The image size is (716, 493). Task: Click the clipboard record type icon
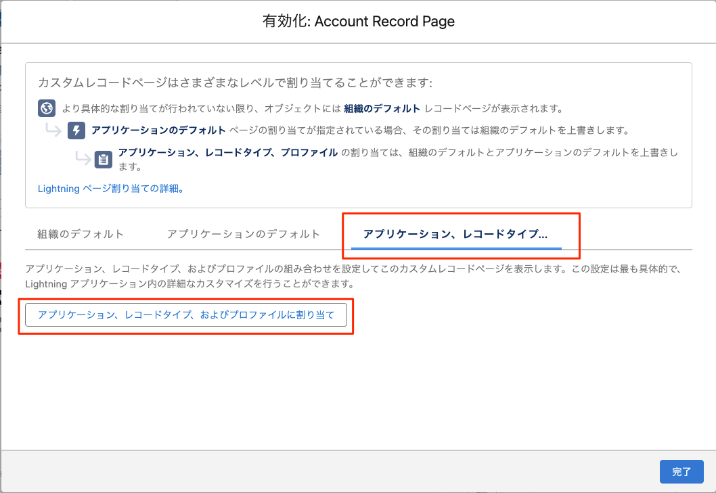(x=104, y=160)
